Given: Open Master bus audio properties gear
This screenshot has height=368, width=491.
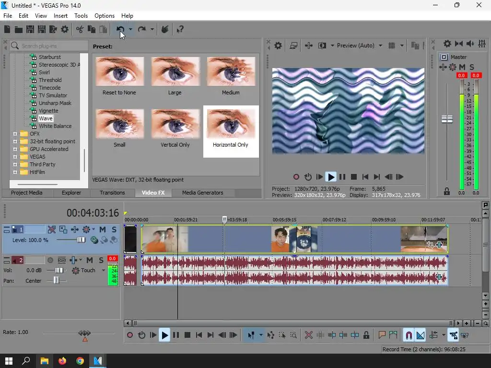Looking at the screenshot, I should click(447, 44).
